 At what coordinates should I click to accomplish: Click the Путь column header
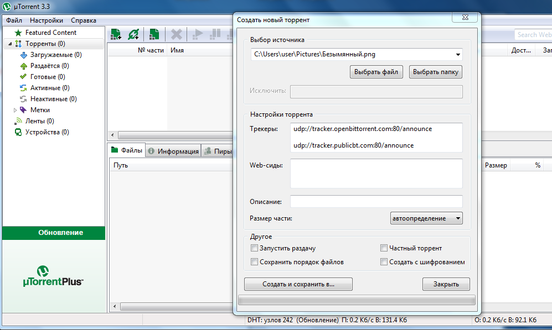(x=171, y=165)
